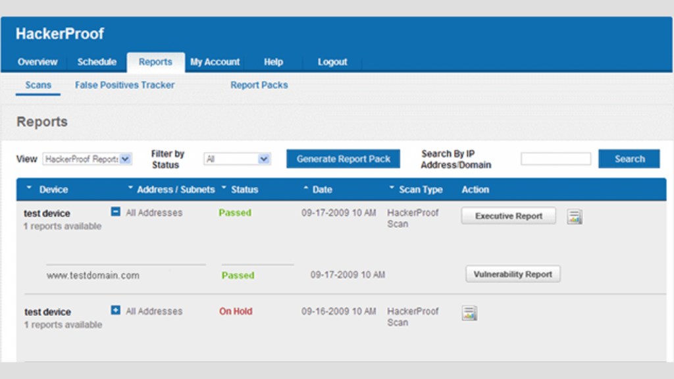Open the Vulnerability Report
Screen dimensions: 674x379
tap(513, 274)
